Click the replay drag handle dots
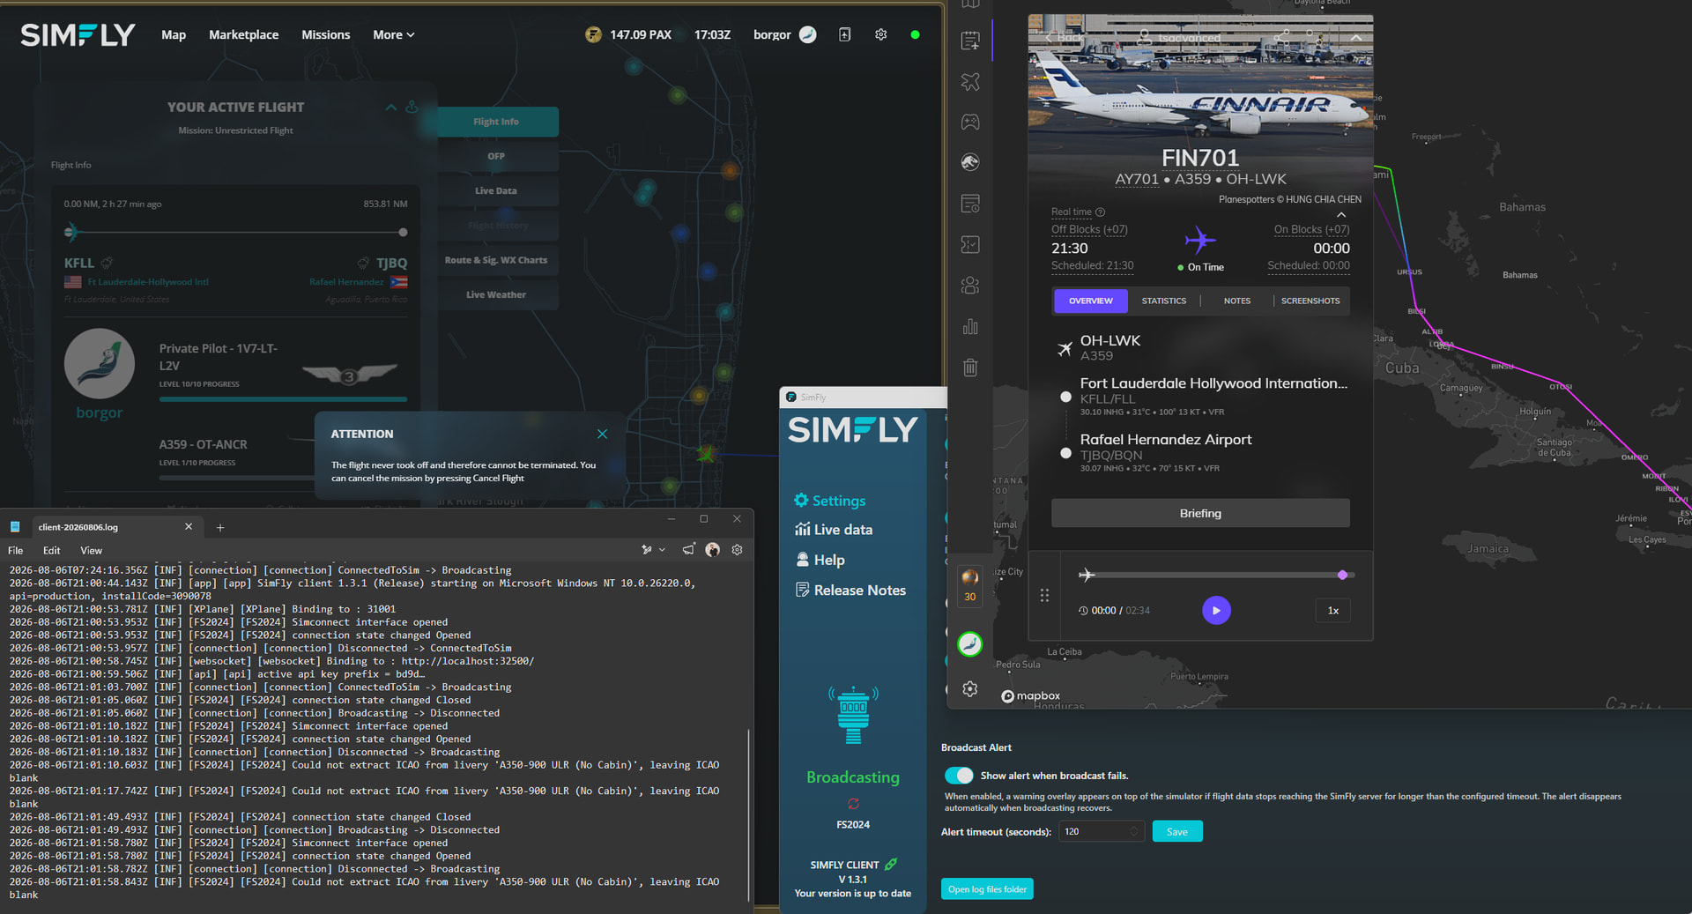Viewport: 1692px width, 914px height. point(1044,596)
